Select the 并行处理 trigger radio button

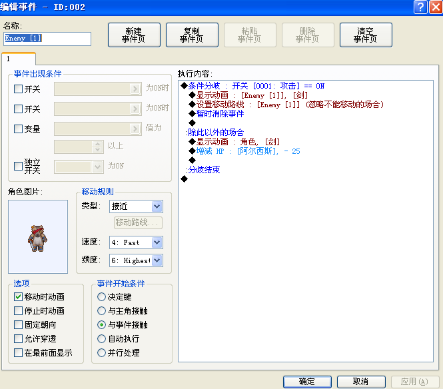(x=101, y=352)
